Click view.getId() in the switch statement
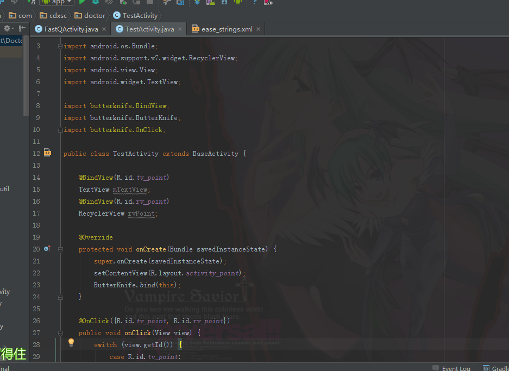This screenshot has width=509, height=371. 148,345
